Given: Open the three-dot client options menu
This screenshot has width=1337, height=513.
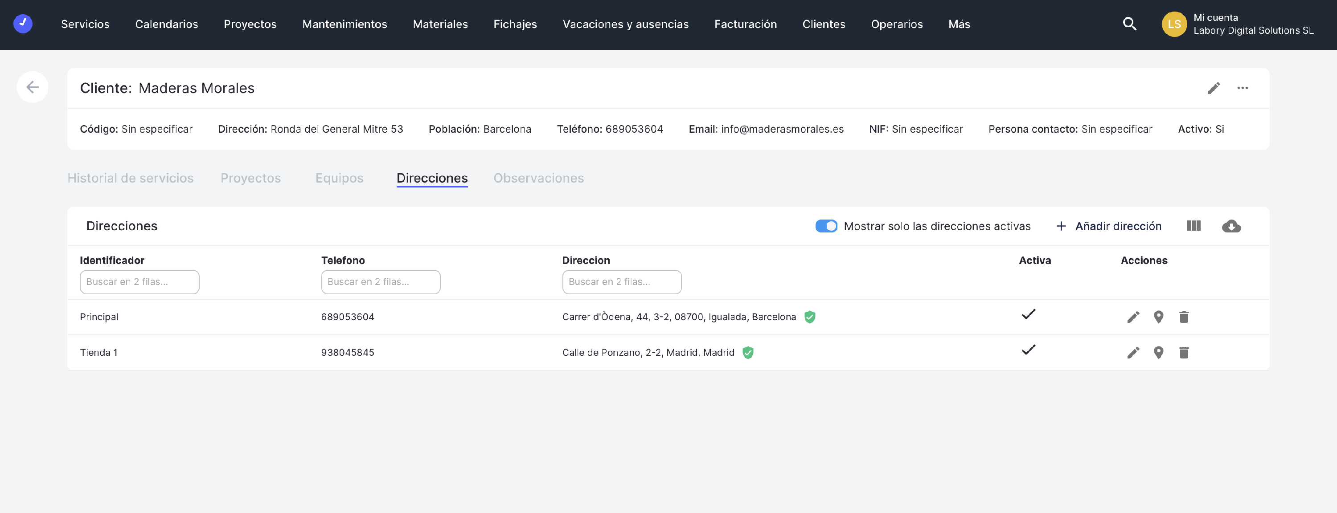Looking at the screenshot, I should (x=1242, y=88).
